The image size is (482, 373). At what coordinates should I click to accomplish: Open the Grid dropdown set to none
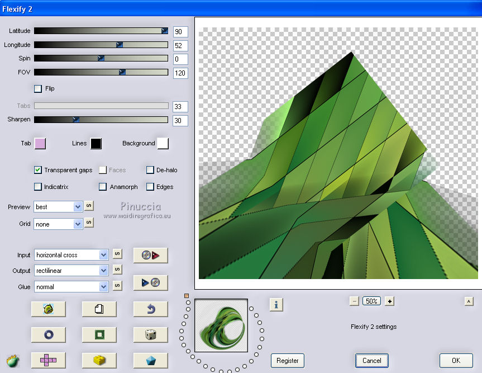point(58,224)
